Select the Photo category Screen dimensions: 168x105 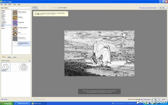(3, 27)
